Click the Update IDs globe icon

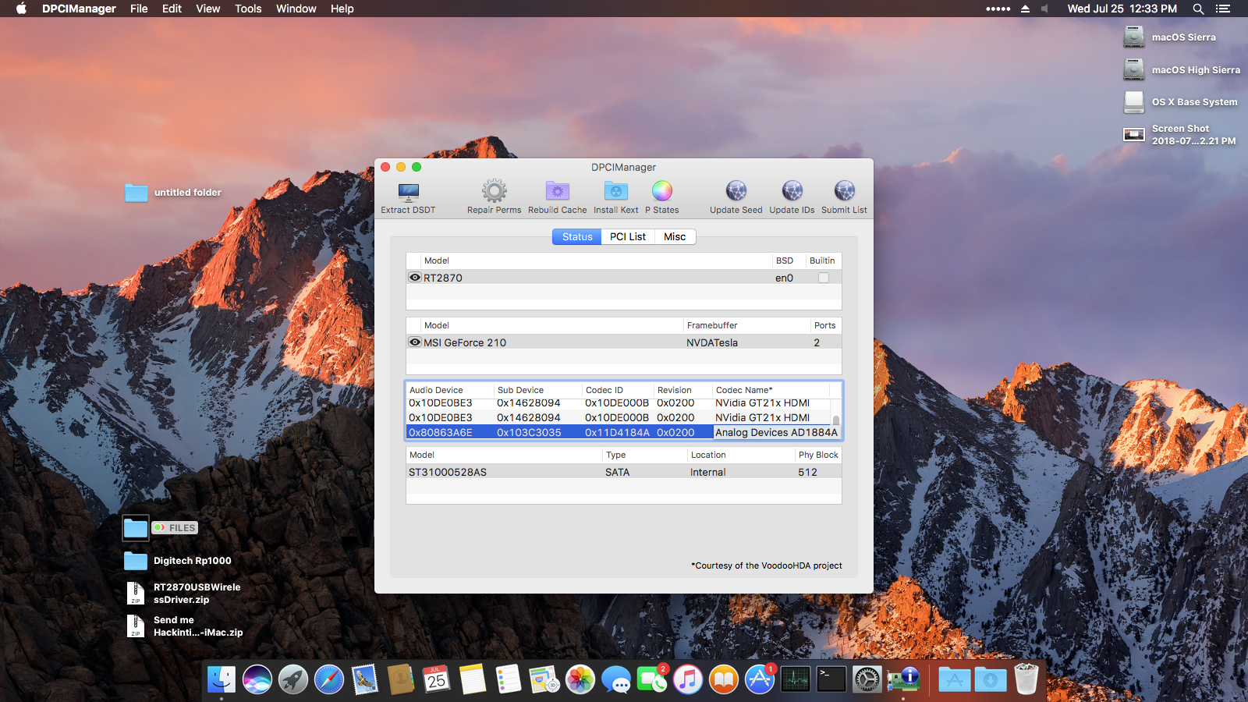792,191
